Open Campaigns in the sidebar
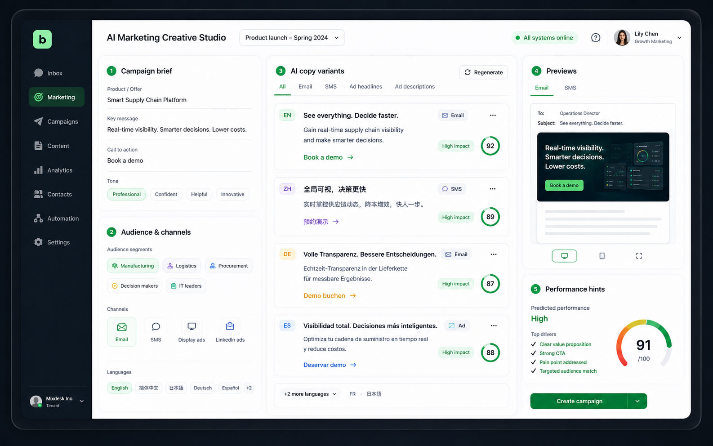The width and height of the screenshot is (713, 446). pyautogui.click(x=56, y=121)
